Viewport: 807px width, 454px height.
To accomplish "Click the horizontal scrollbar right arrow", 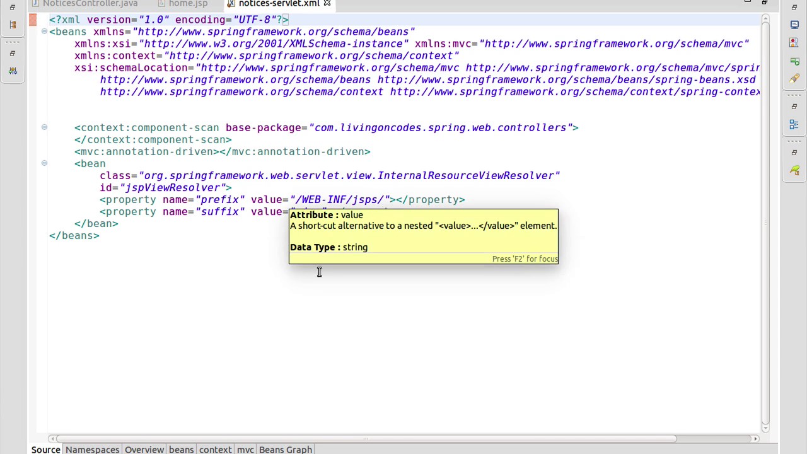I will pyautogui.click(x=755, y=438).
